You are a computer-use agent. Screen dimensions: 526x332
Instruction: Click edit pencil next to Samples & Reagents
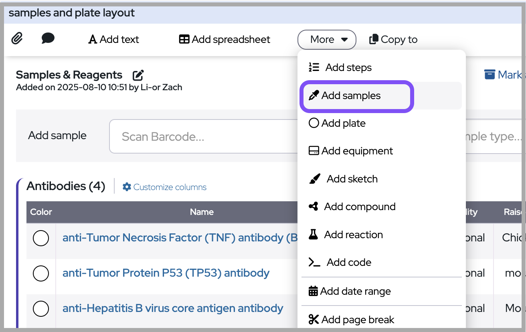[x=138, y=75]
